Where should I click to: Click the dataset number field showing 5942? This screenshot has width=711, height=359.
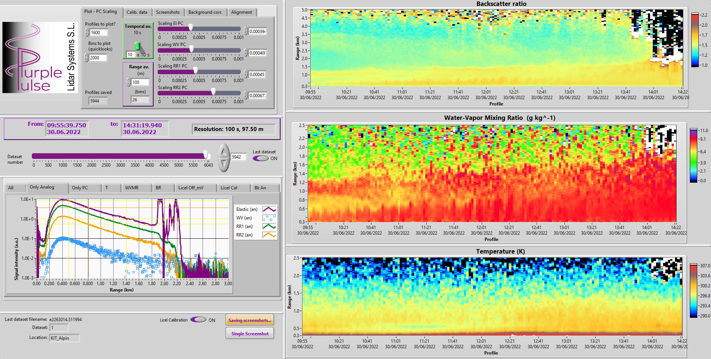click(238, 157)
